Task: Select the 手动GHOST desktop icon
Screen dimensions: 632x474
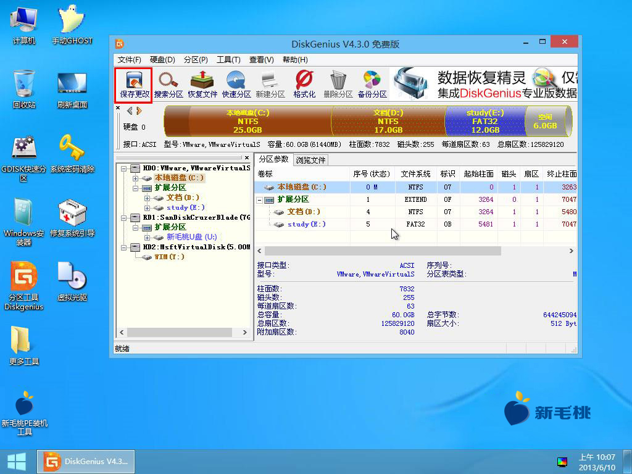Action: pos(72,25)
